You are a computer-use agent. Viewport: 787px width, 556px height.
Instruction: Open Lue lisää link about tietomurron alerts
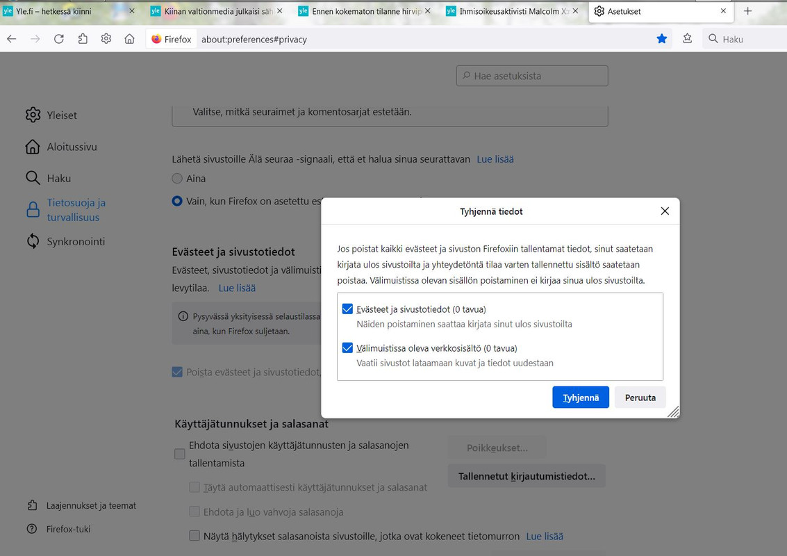(545, 537)
